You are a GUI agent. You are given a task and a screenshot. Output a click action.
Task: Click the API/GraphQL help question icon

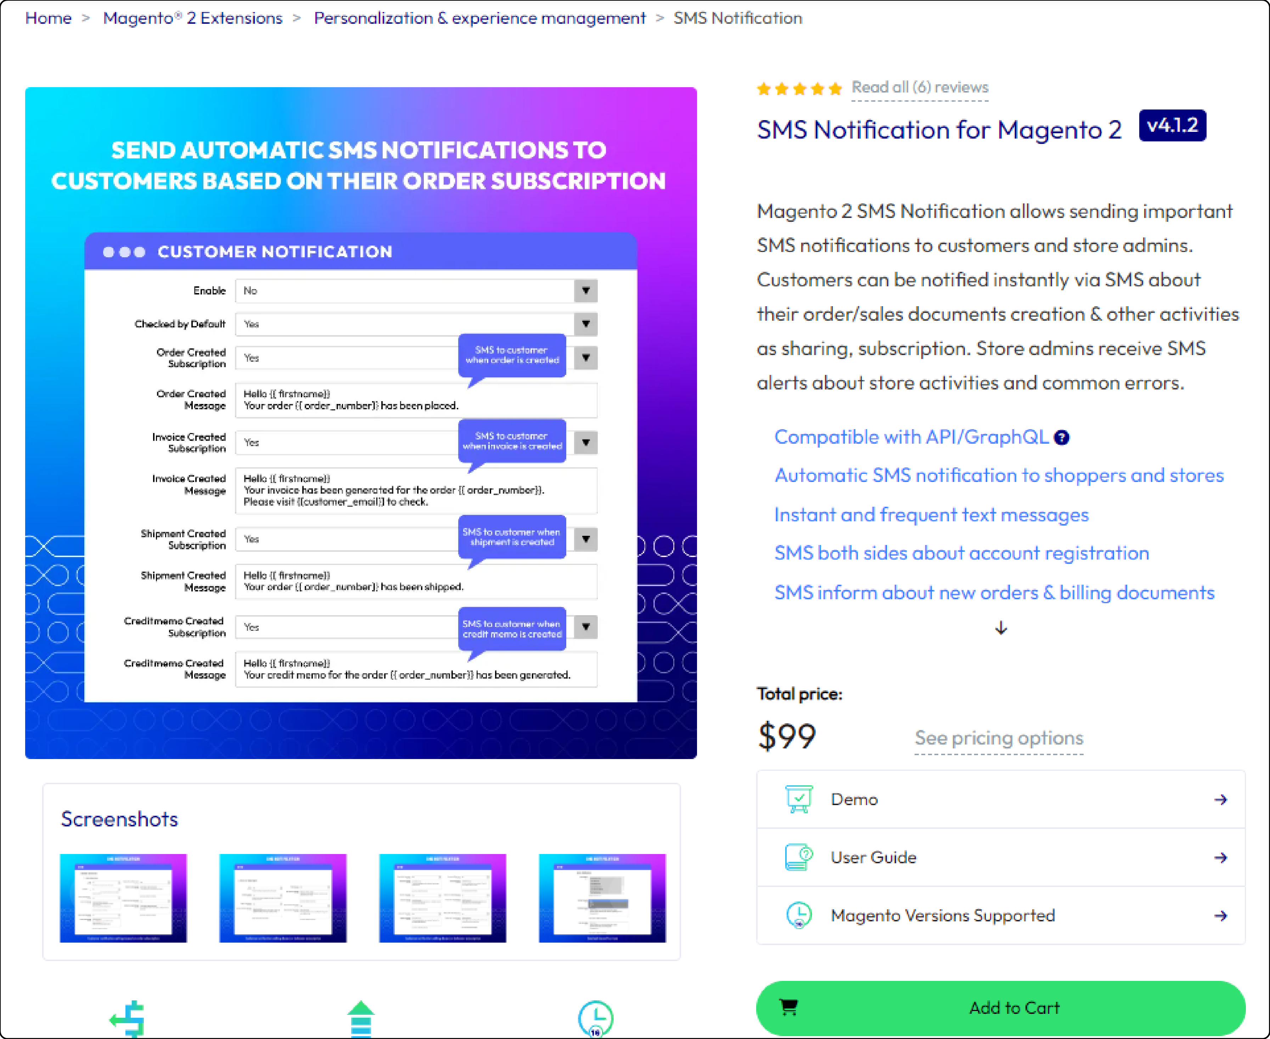tap(1061, 438)
